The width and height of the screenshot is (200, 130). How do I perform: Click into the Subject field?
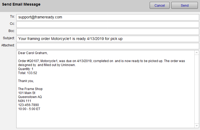(108, 39)
